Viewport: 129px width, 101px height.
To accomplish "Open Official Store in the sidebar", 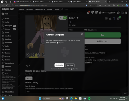I will pos(8,92).
